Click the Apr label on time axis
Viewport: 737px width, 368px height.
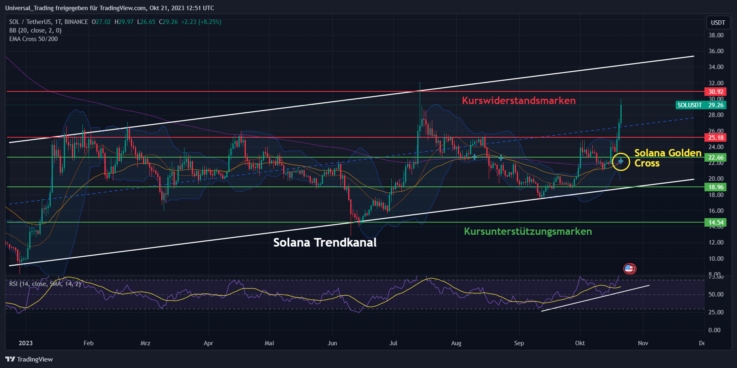(x=208, y=343)
